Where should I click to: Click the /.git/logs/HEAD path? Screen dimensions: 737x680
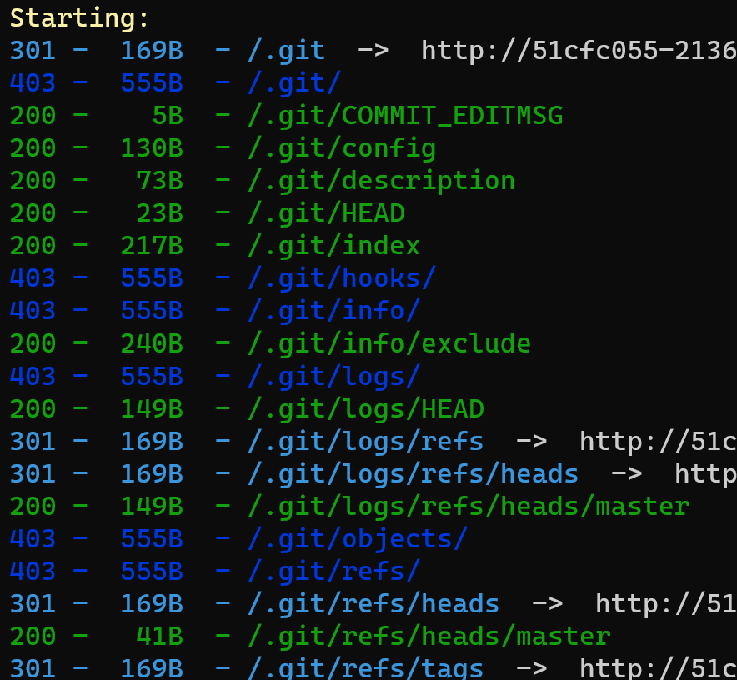366,408
